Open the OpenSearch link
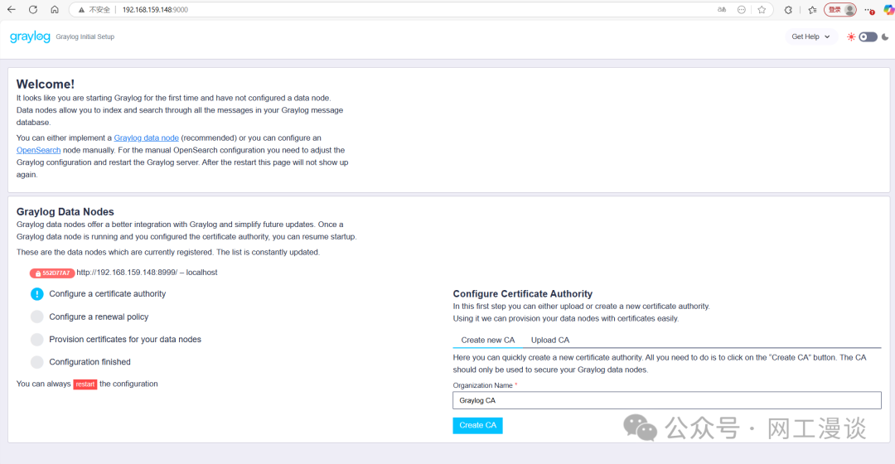This screenshot has height=464, width=895. [x=38, y=150]
